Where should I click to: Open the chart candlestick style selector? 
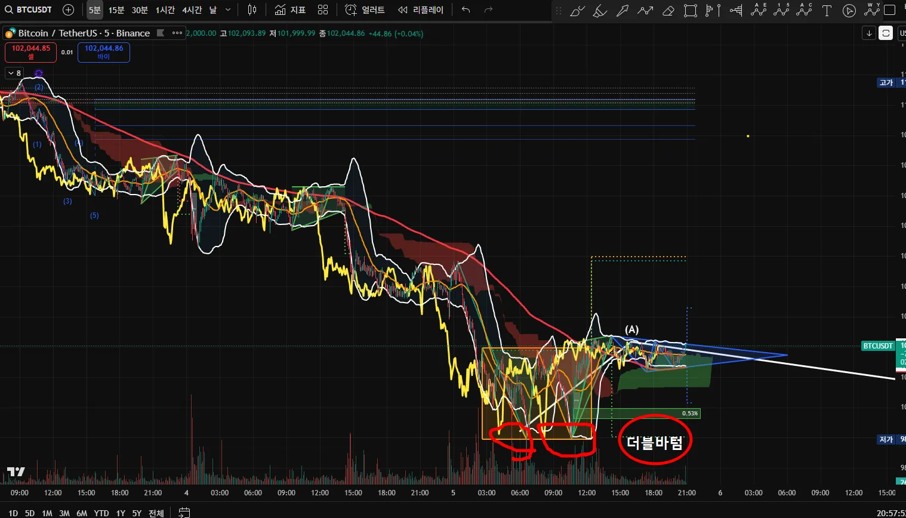pyautogui.click(x=252, y=10)
